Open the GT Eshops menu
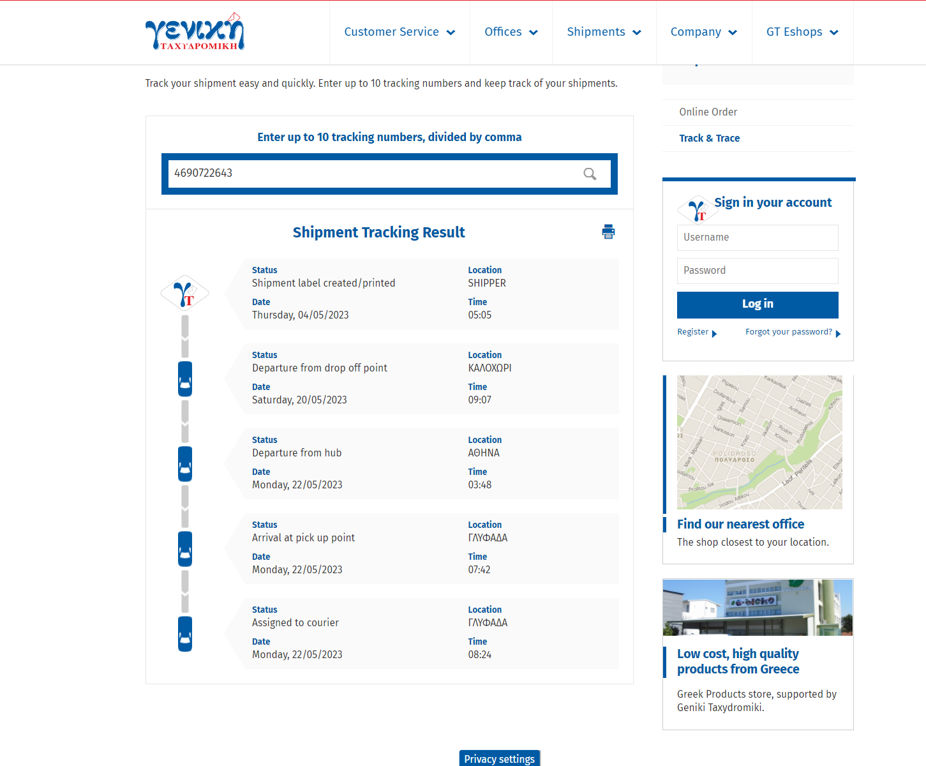 (802, 32)
